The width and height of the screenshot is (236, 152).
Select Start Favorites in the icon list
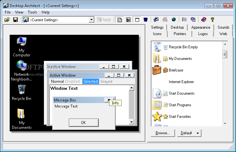pos(180,116)
